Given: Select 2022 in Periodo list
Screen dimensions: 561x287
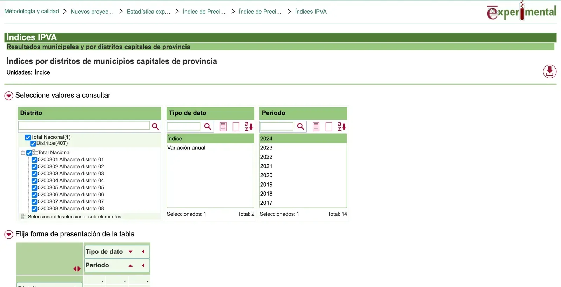Looking at the screenshot, I should coord(303,157).
